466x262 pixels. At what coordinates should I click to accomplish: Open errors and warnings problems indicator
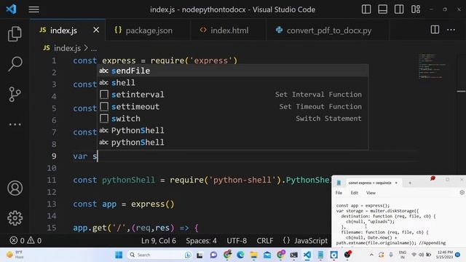[x=25, y=240]
